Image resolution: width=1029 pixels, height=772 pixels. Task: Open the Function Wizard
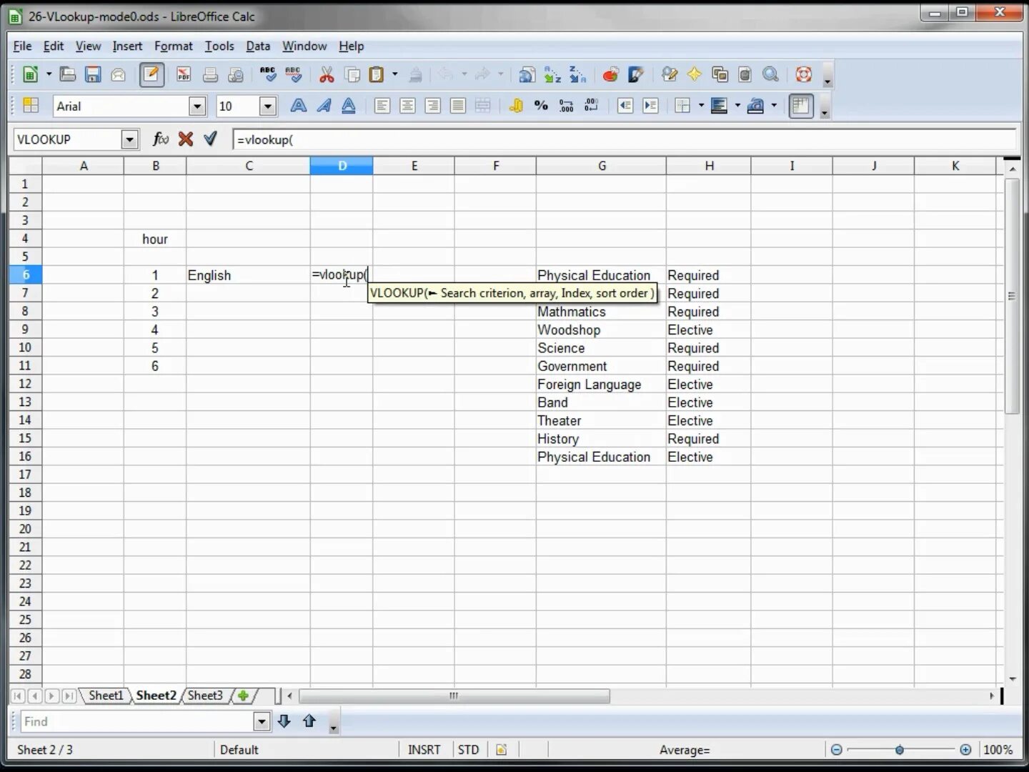click(161, 139)
